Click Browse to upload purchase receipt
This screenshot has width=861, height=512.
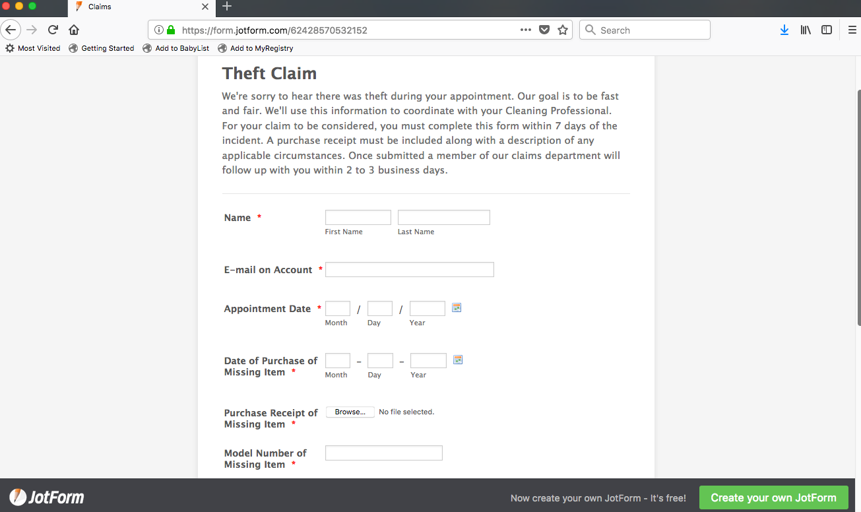350,412
